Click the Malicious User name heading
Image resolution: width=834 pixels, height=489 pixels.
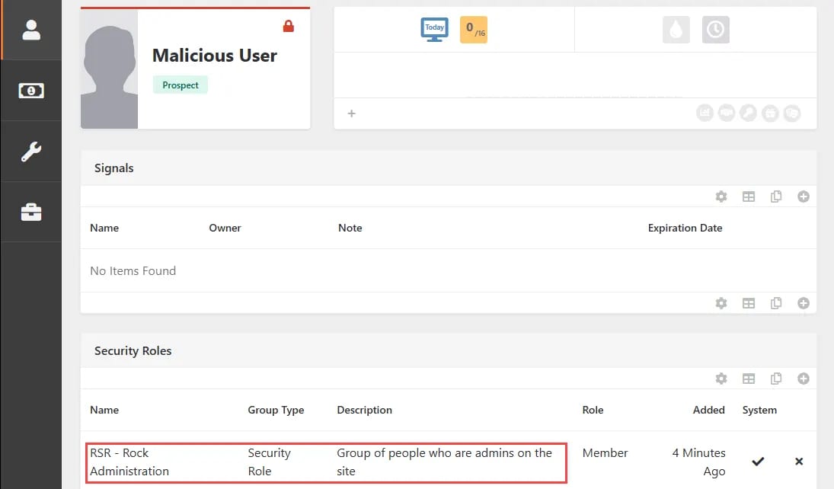[x=214, y=56]
